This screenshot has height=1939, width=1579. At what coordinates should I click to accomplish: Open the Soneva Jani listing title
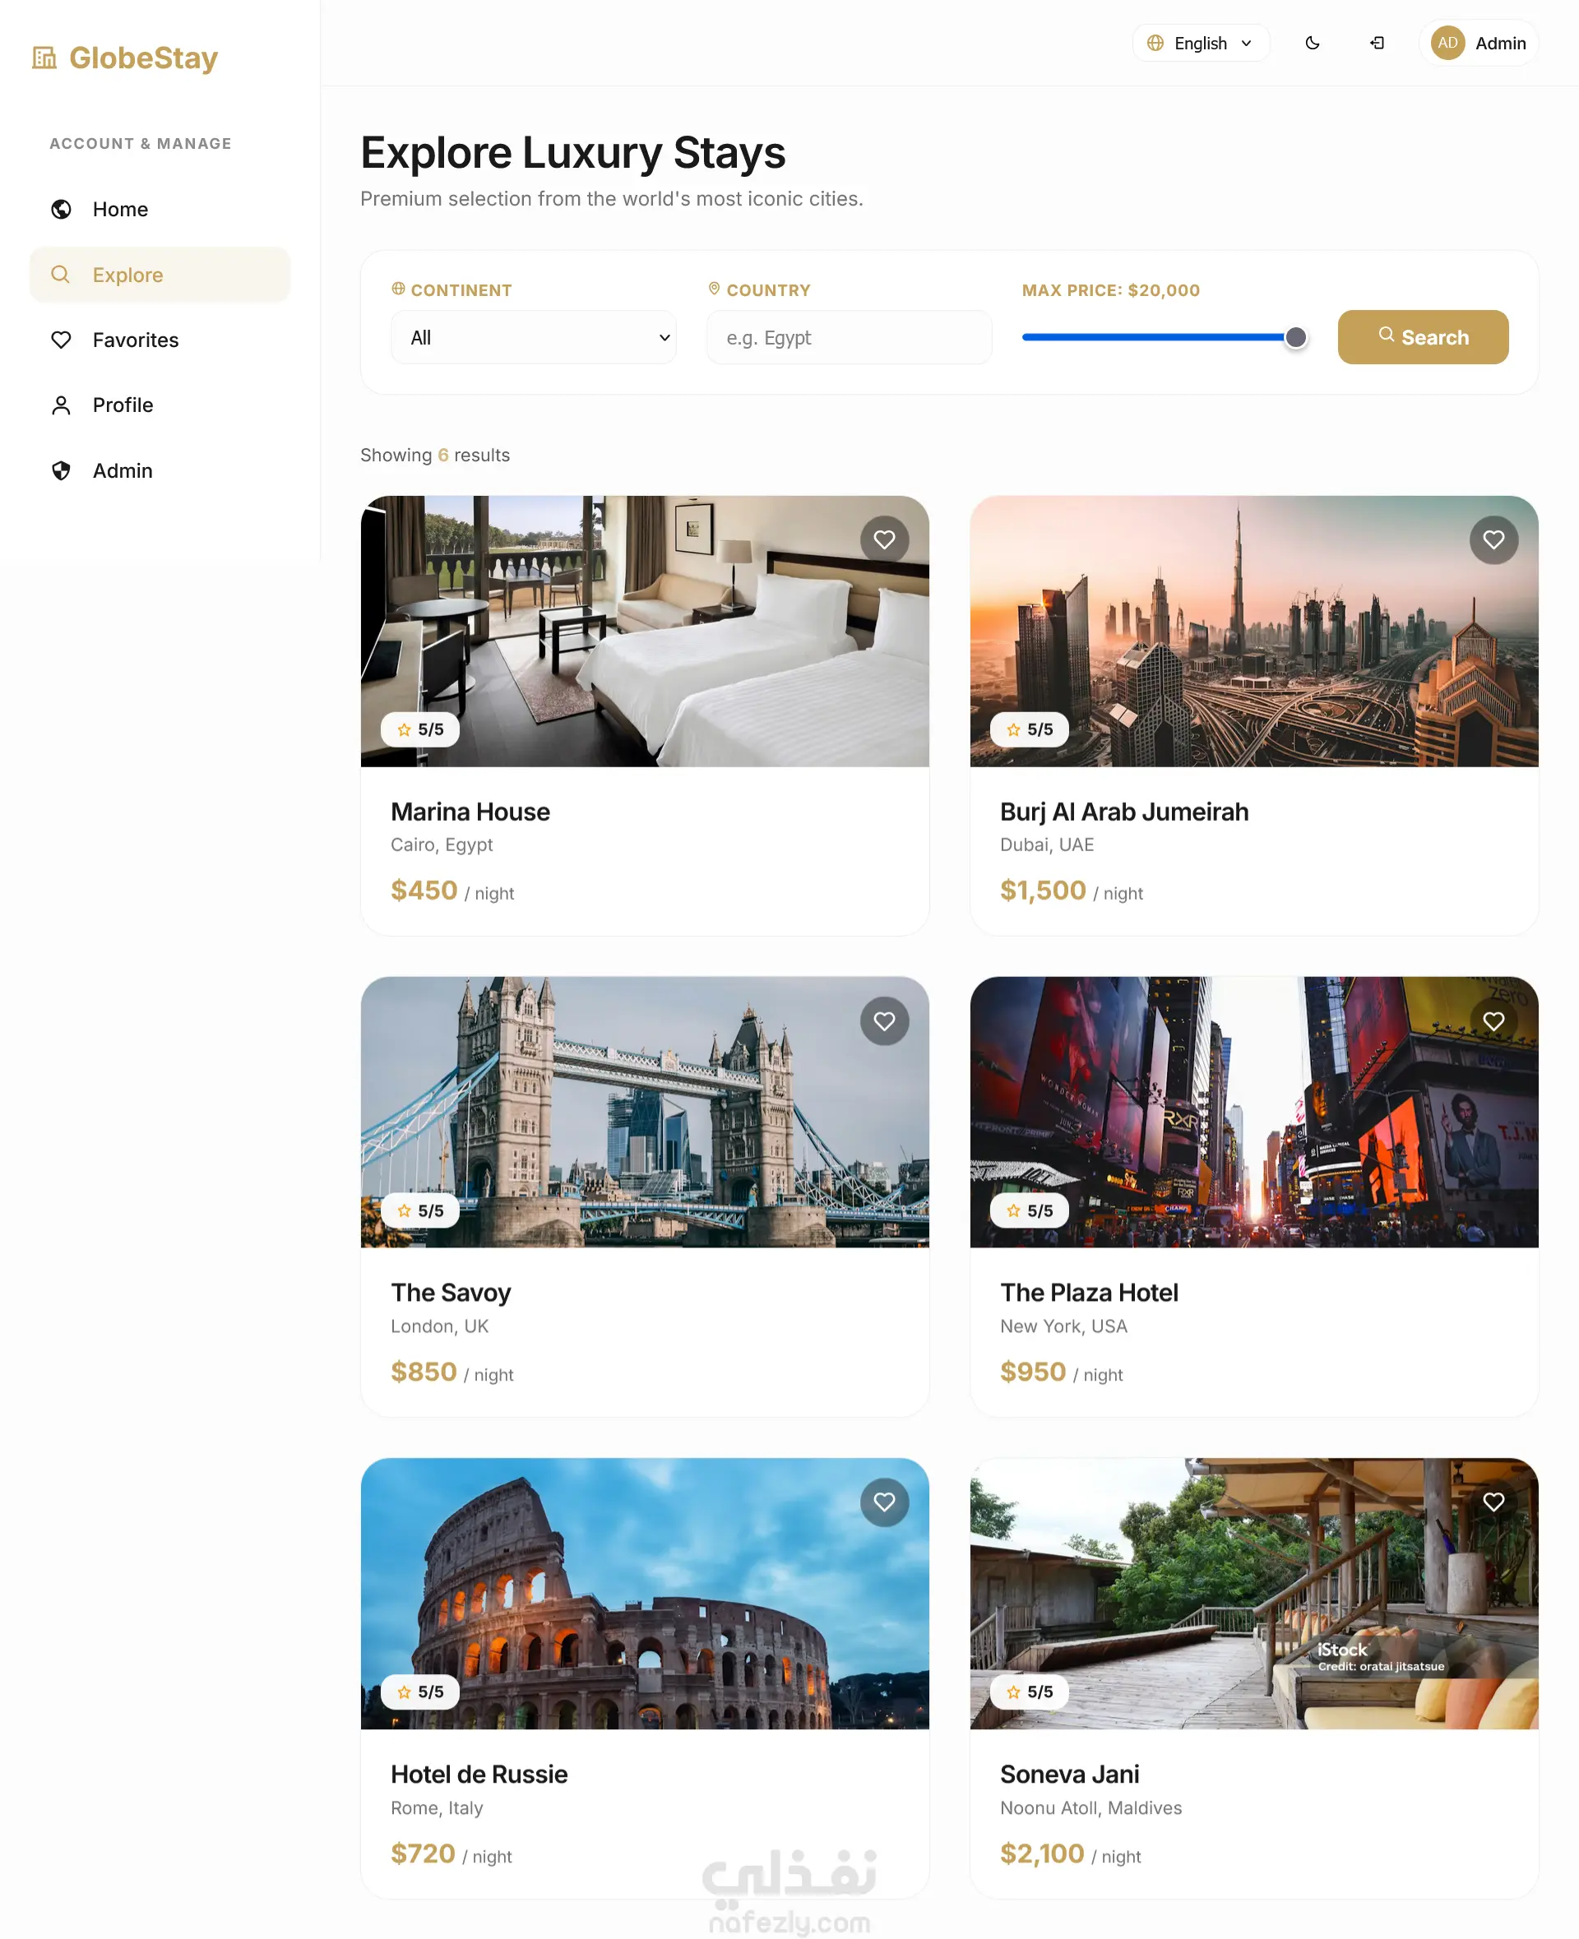[1070, 1774]
